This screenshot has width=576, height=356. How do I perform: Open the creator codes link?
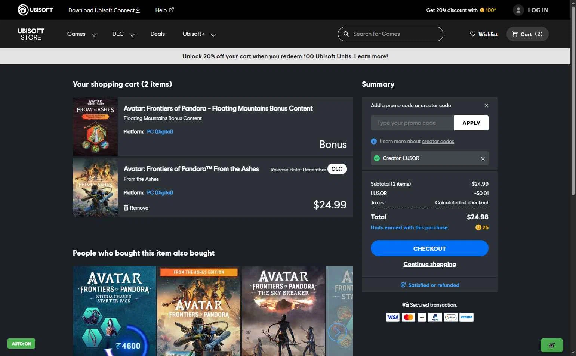pyautogui.click(x=438, y=142)
